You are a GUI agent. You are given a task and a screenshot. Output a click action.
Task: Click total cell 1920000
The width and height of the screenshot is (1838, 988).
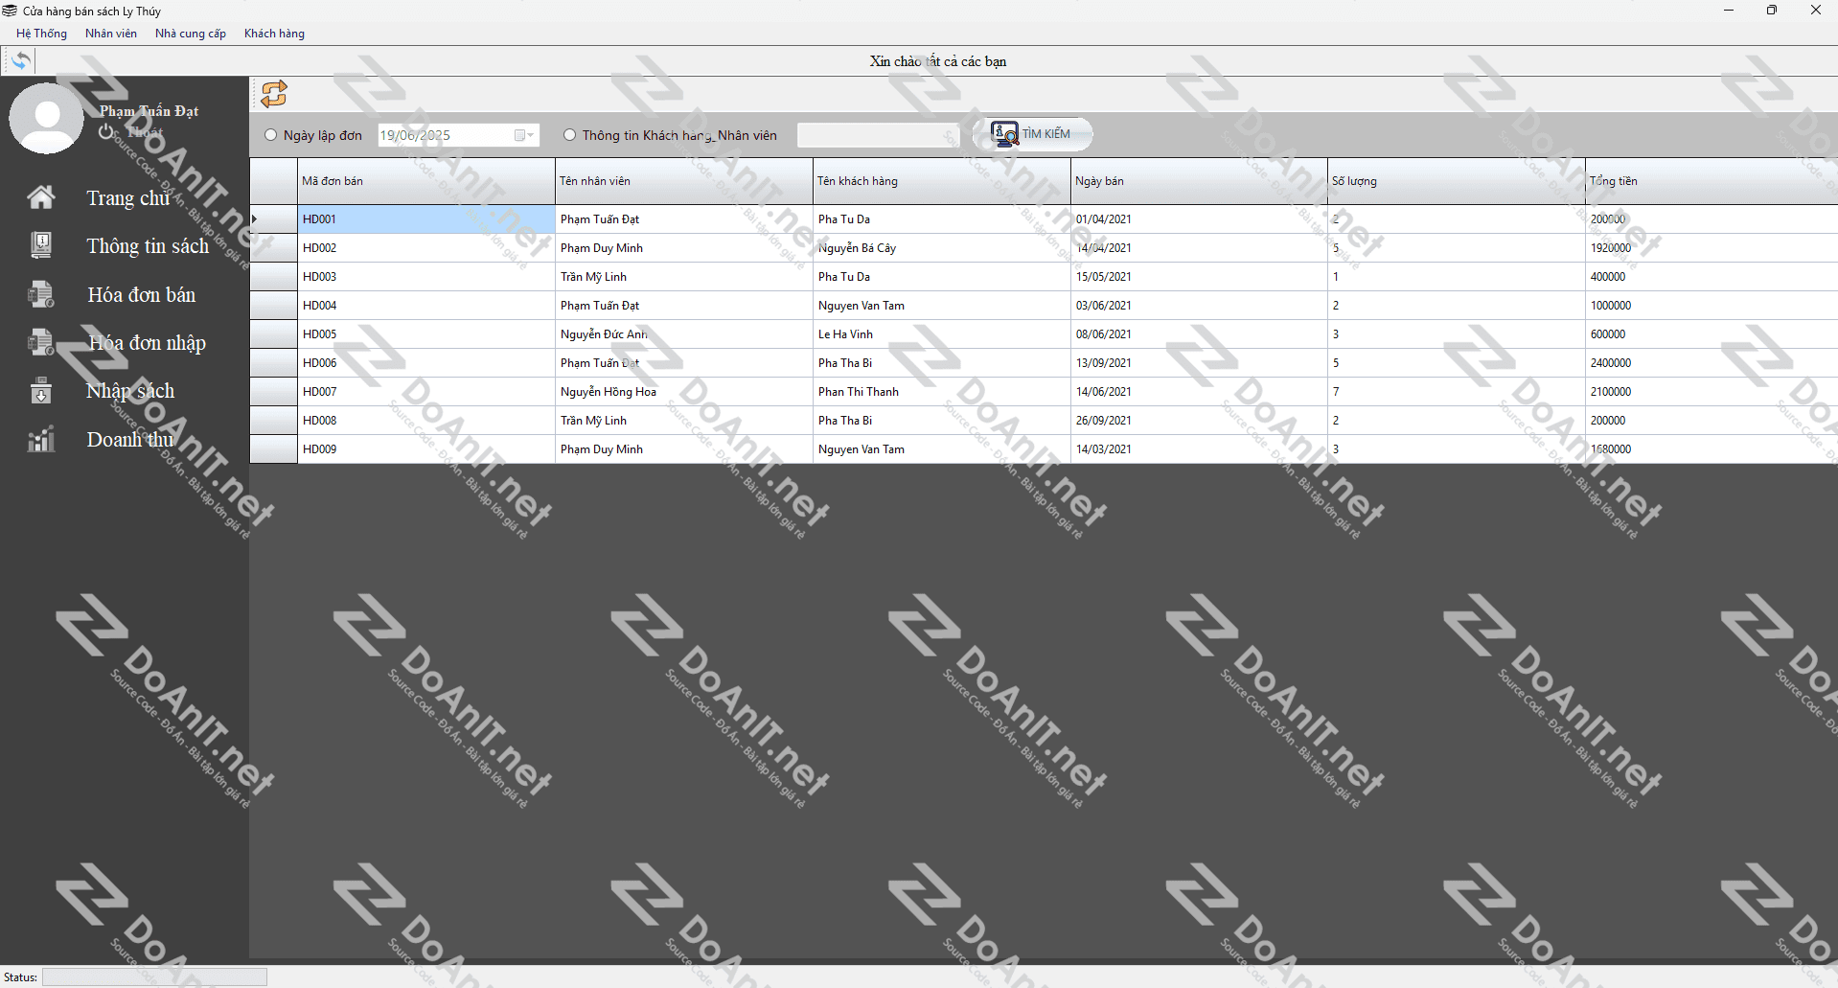(x=1712, y=248)
